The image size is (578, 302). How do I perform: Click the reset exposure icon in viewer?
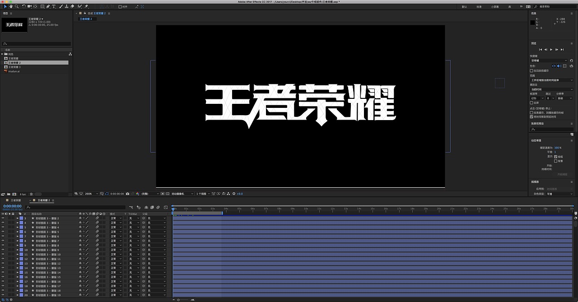[233, 194]
